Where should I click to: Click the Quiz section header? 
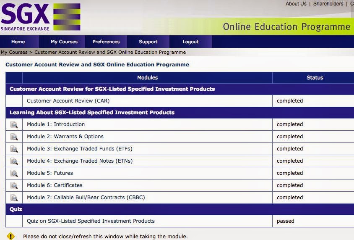[x=16, y=209]
